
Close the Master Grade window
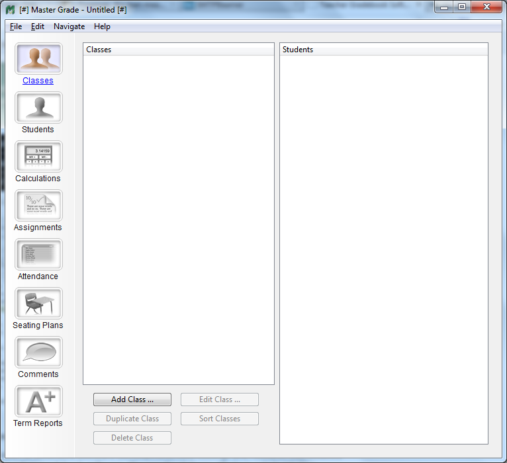486,7
